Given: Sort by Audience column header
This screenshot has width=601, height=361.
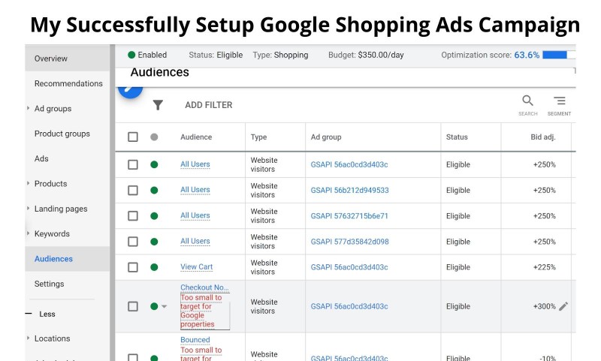Looking at the screenshot, I should pos(196,137).
